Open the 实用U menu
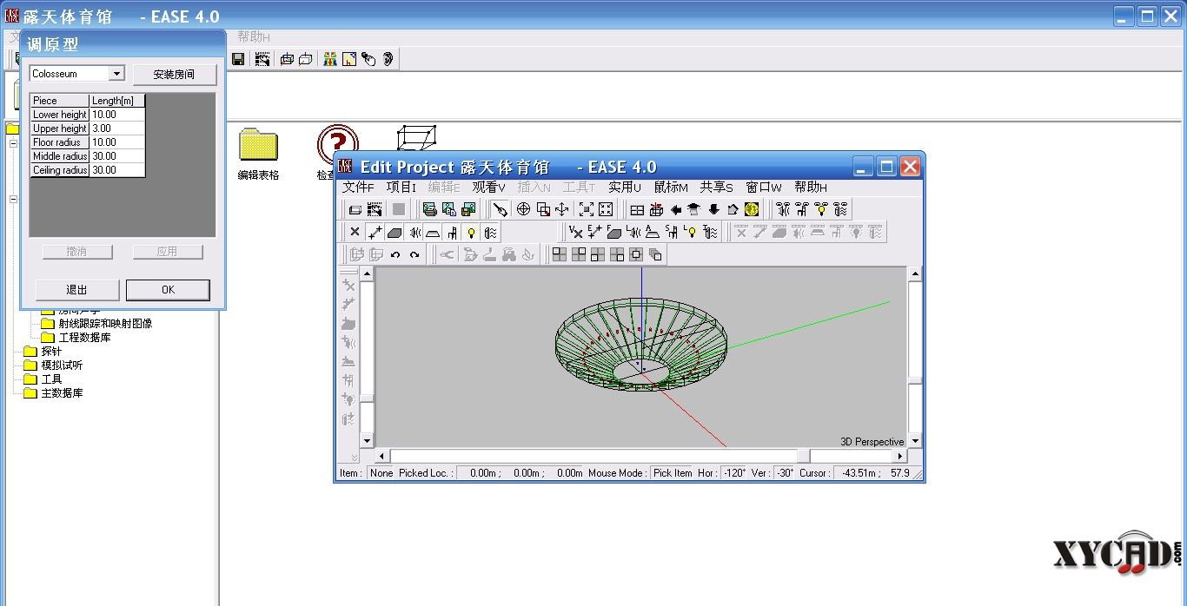The width and height of the screenshot is (1187, 606). coord(625,187)
